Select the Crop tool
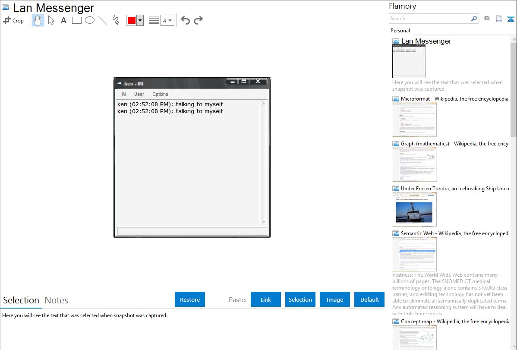517x350 pixels. pos(13,20)
